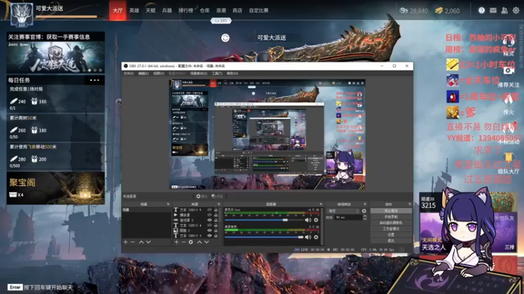Screen dimensions: 524x294
Task: Click the coin currency icon beside 28,640
Action: [x=403, y=10]
